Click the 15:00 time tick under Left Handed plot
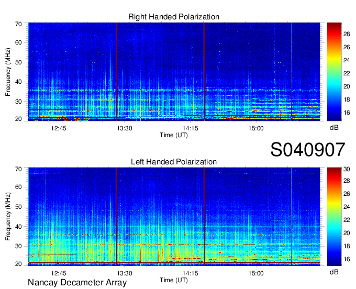 [256, 273]
